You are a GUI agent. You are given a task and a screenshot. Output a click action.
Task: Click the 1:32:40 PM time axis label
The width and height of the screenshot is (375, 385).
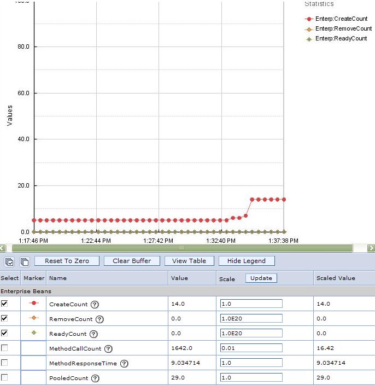point(221,241)
